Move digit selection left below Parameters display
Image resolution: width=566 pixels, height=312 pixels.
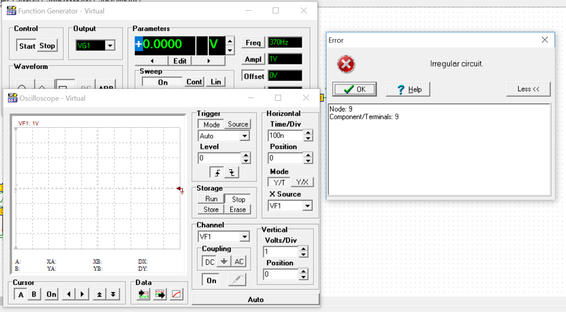(x=152, y=61)
